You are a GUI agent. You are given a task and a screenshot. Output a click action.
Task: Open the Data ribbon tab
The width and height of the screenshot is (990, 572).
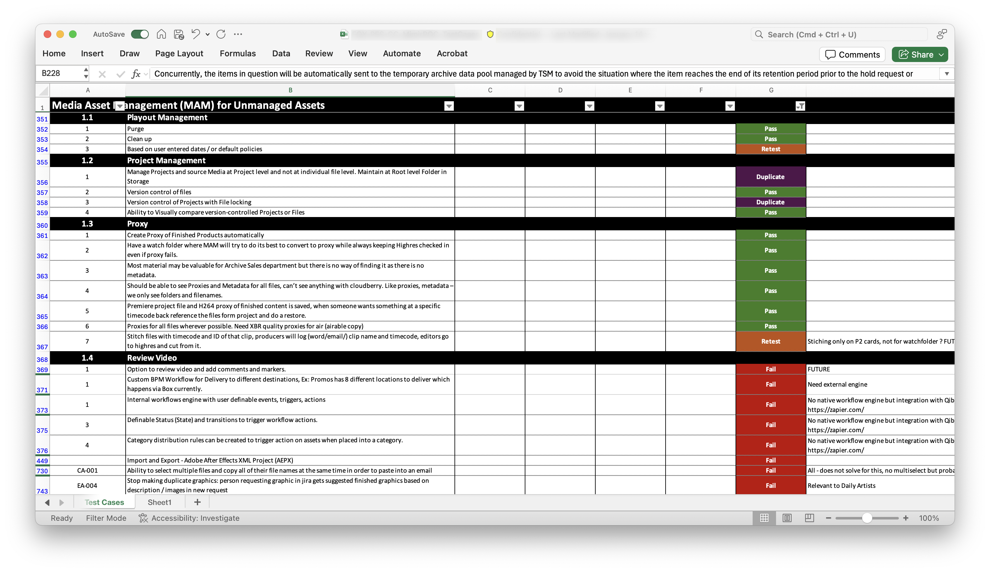click(x=281, y=53)
